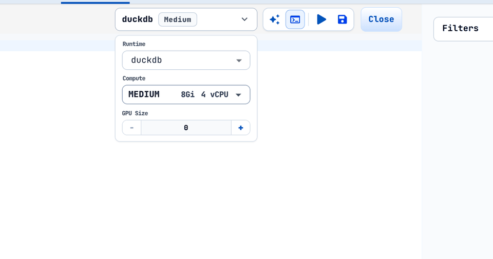
Task: Click the Close button
Action: tap(381, 19)
